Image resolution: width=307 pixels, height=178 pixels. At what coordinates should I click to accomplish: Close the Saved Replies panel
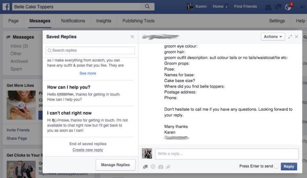(x=132, y=37)
